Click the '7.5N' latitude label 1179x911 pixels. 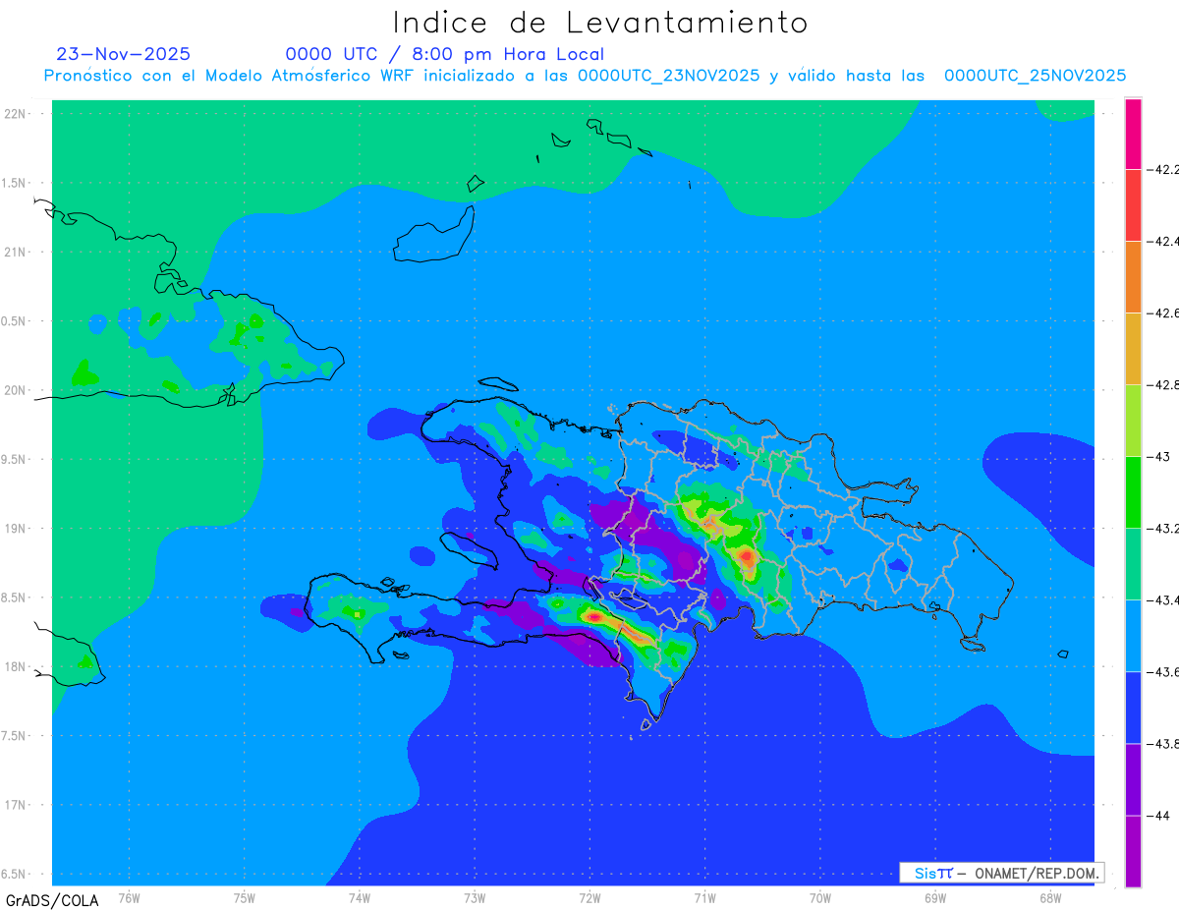click(x=15, y=736)
